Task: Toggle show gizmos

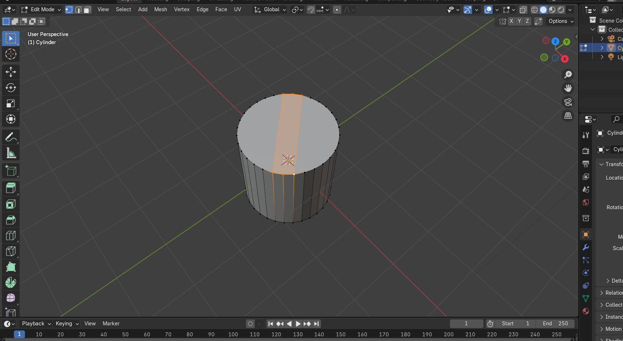Action: point(468,10)
